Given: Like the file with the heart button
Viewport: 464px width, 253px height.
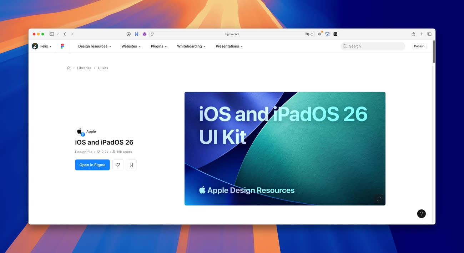Looking at the screenshot, I should click(x=118, y=165).
